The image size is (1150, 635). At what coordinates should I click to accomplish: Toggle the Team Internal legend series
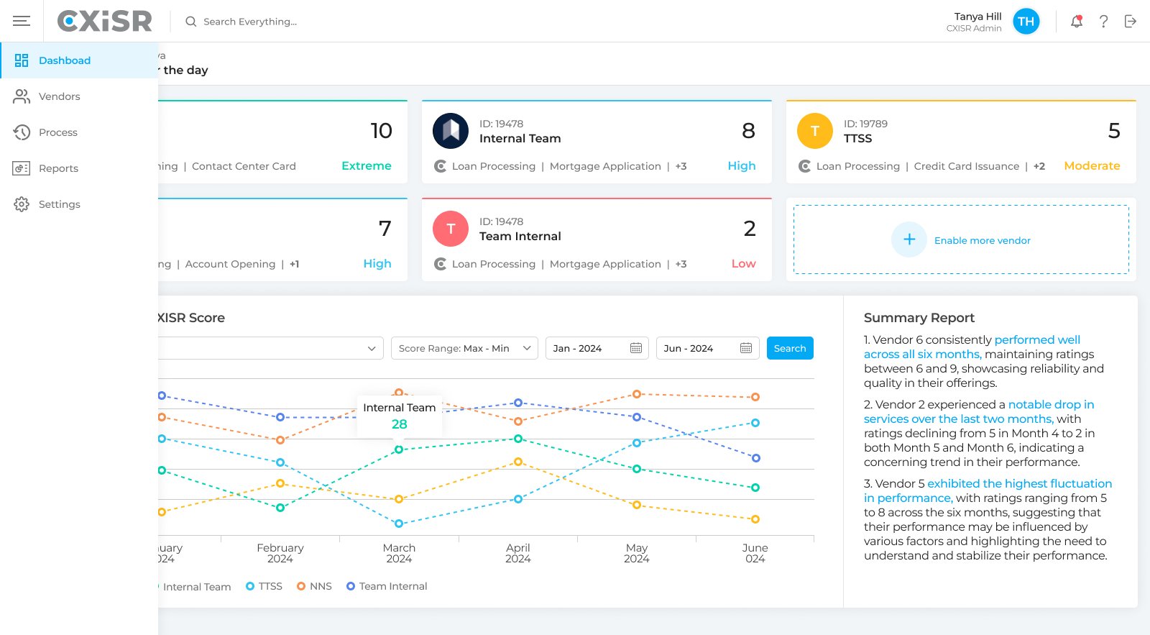tap(387, 586)
